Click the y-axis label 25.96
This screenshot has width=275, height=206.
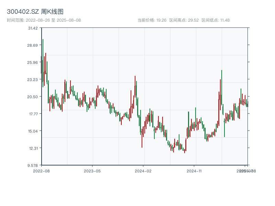click(x=32, y=62)
